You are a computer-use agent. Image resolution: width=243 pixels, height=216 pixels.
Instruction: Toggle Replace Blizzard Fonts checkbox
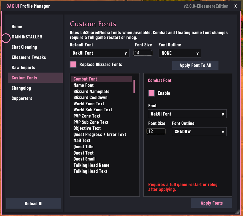click(73, 64)
